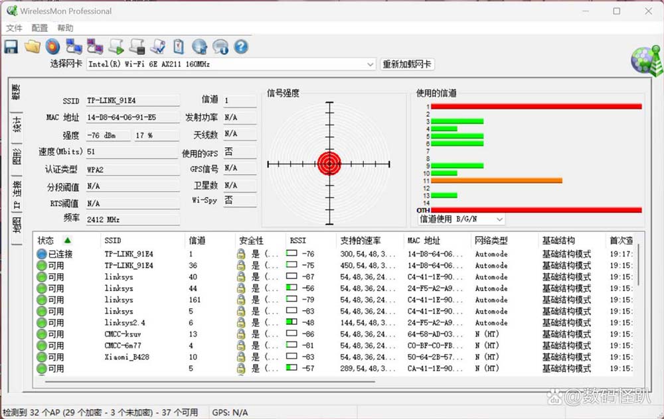
Task: Switch to the 概要 vertical tab
Action: [x=16, y=92]
